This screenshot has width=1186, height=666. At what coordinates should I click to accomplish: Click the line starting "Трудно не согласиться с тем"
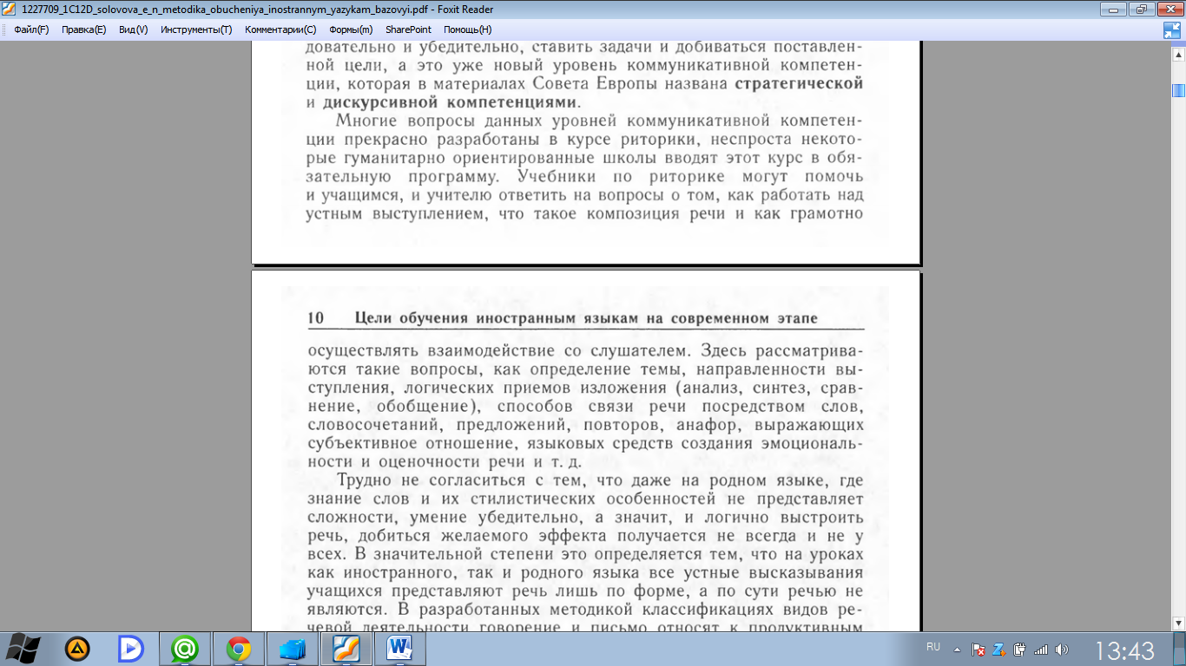[600, 480]
